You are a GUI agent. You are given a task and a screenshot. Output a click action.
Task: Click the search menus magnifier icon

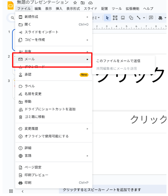coord(13,18)
